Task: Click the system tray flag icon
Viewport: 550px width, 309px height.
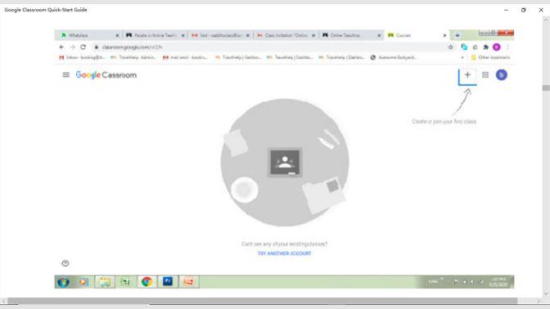Action: pos(457,281)
